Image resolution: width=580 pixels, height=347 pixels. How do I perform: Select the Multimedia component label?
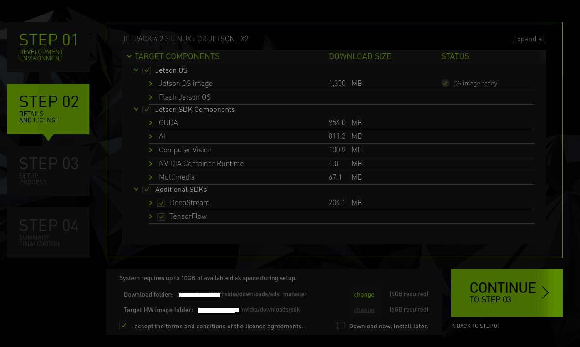pyautogui.click(x=177, y=177)
